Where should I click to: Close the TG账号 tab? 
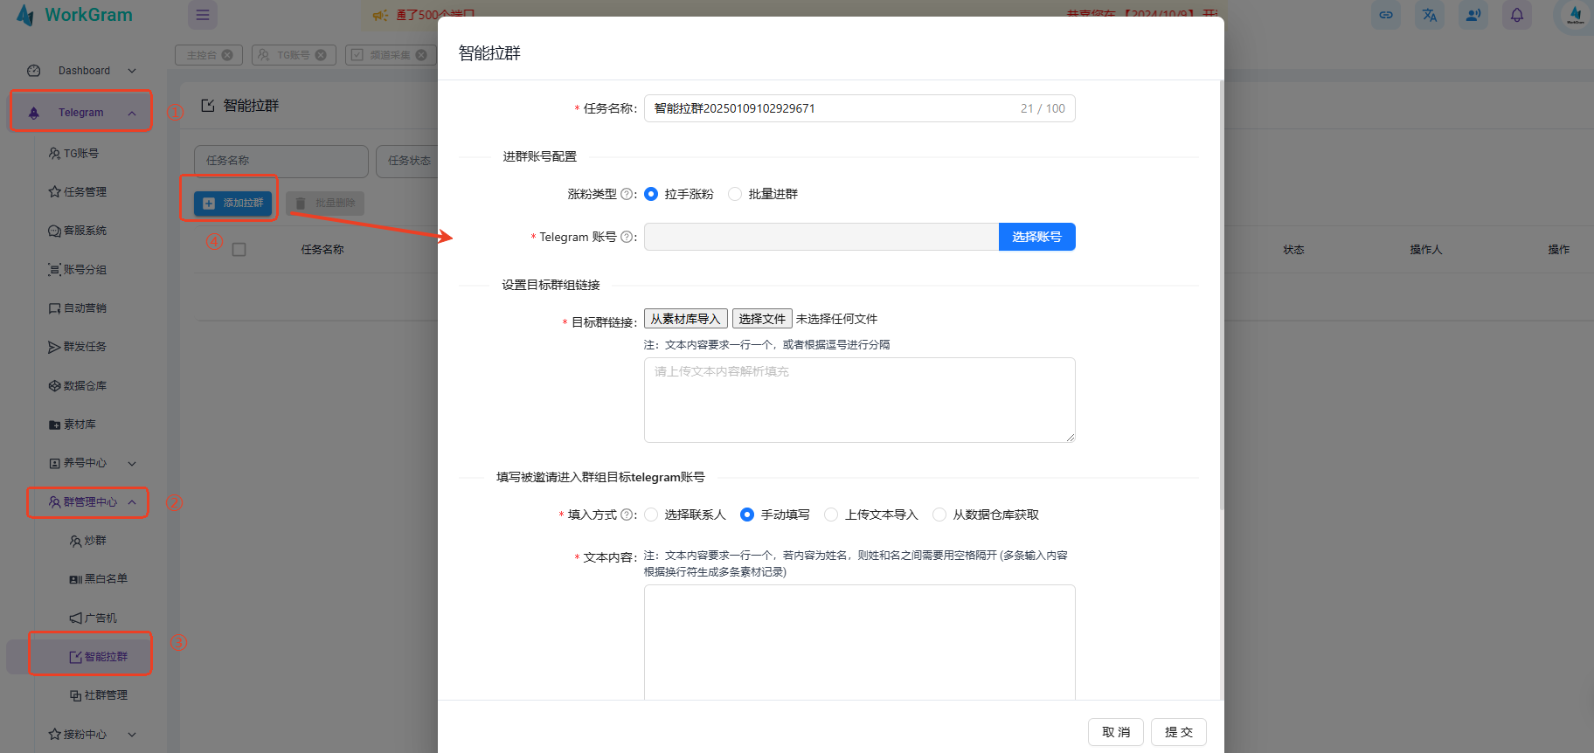coord(321,55)
